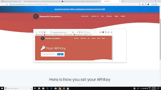Close the Blogger Edit post tab
The height and width of the screenshot is (90, 161).
coord(19,1)
